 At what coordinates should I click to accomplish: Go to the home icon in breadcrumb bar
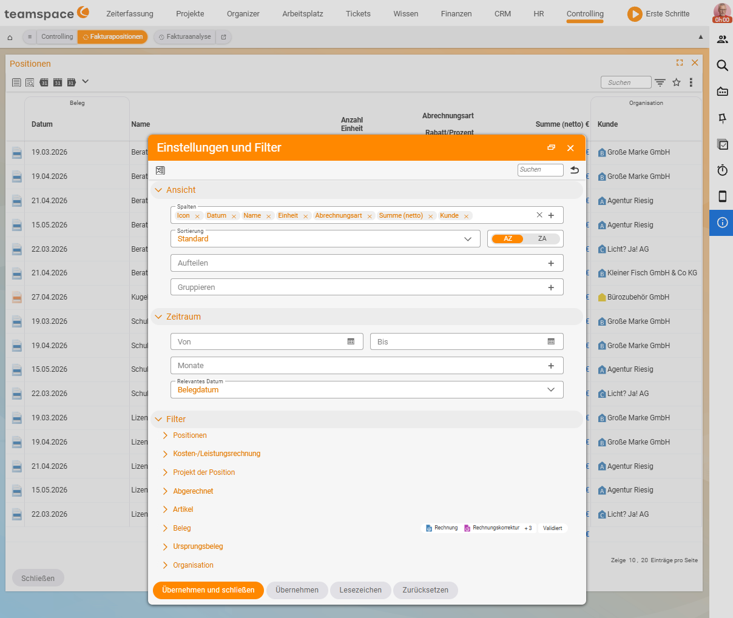pos(10,38)
